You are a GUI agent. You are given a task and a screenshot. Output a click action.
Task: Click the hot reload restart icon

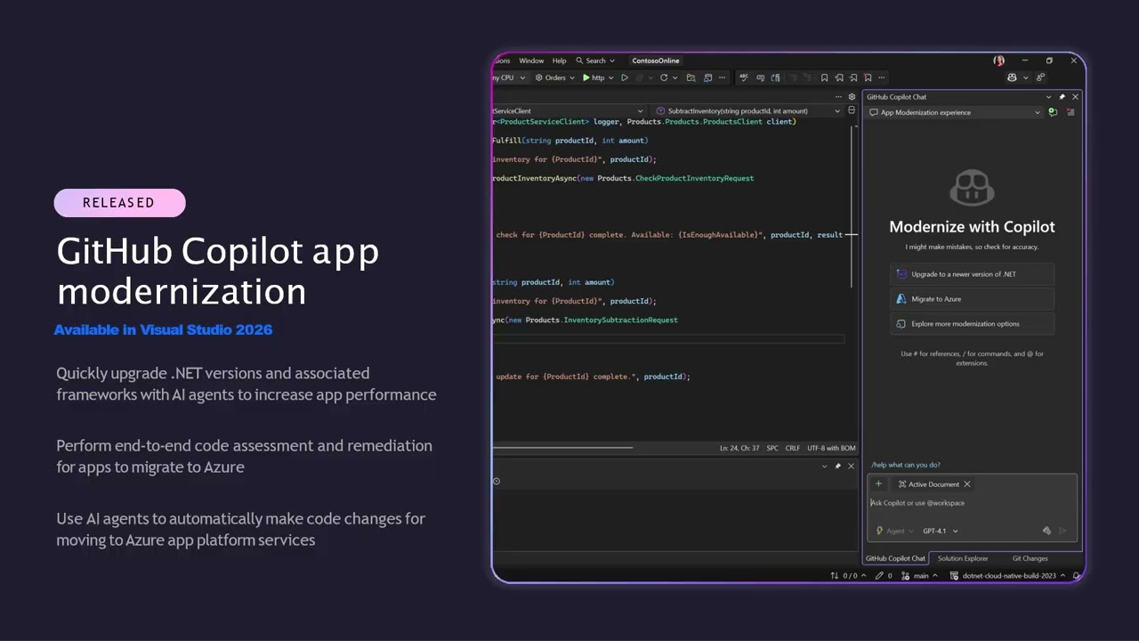pyautogui.click(x=664, y=77)
